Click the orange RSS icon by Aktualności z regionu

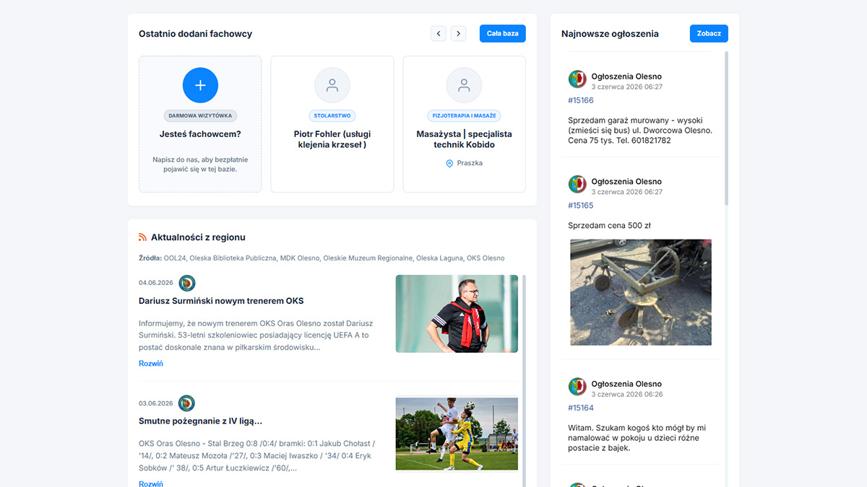point(143,237)
